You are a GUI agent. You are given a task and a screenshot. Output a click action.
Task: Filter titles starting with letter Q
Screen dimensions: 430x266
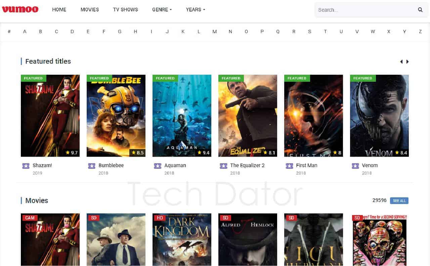(278, 31)
